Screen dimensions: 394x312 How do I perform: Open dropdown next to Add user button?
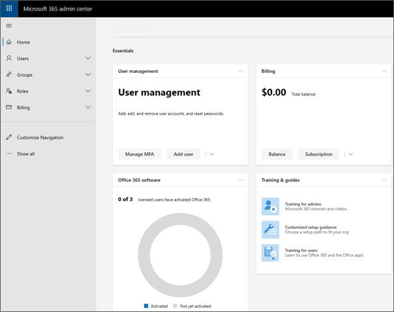pyautogui.click(x=212, y=154)
